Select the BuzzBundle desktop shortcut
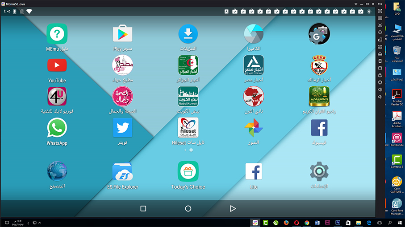The height and width of the screenshot is (227, 405). click(x=397, y=140)
